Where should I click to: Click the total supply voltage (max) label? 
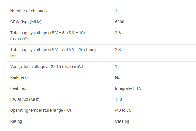47,36
